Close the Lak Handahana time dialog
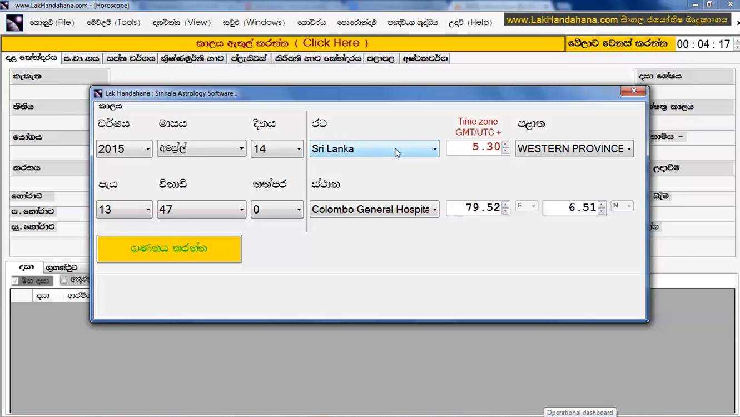Image resolution: width=740 pixels, height=417 pixels. (x=633, y=91)
